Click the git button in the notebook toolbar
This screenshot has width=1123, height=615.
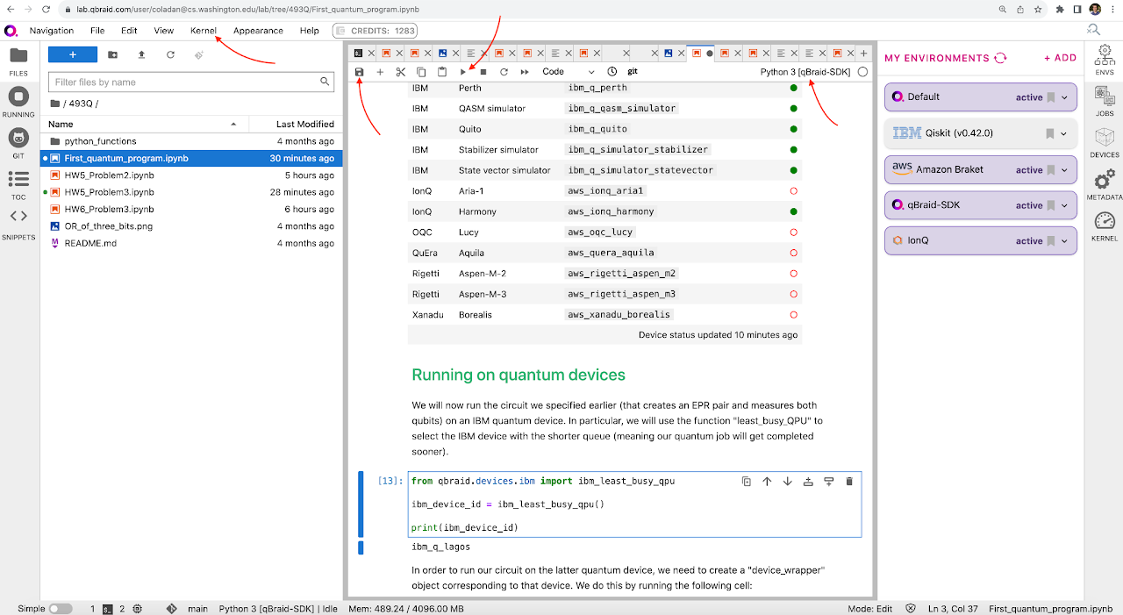click(633, 72)
